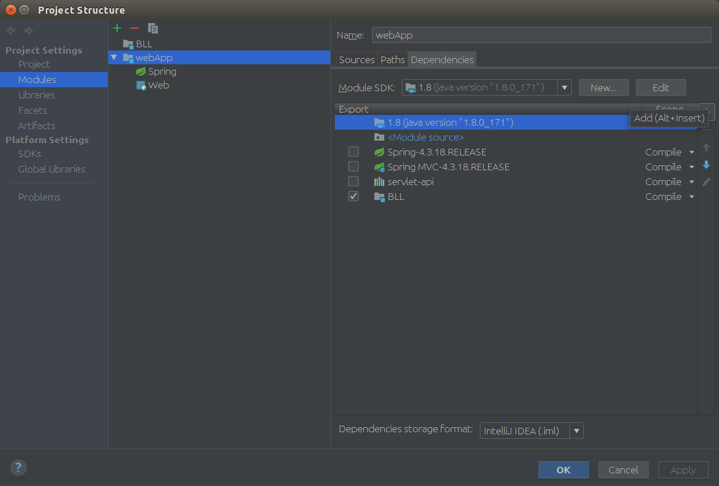Go forward with the right arrow icon
The width and height of the screenshot is (719, 486).
coord(29,31)
